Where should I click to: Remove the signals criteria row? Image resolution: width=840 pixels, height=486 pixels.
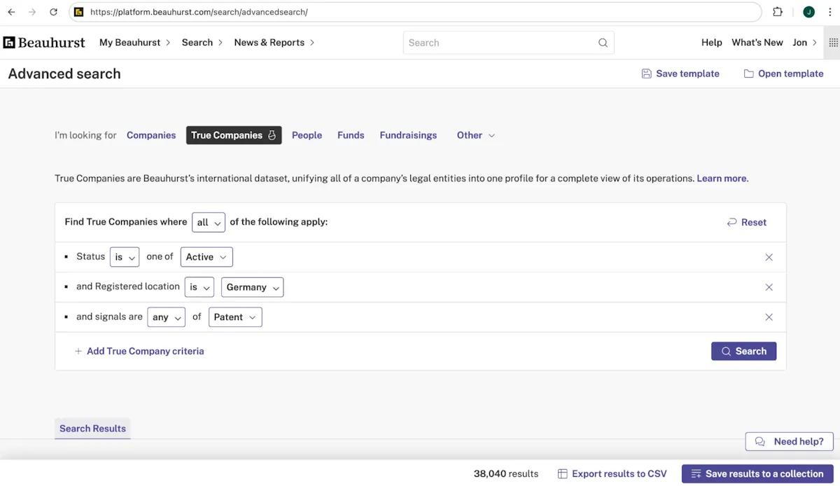click(769, 317)
